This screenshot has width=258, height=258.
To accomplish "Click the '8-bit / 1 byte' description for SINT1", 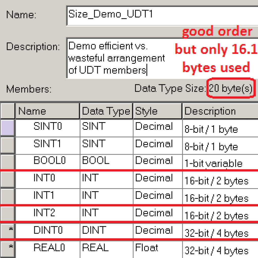I will pyautogui.click(x=220, y=145).
